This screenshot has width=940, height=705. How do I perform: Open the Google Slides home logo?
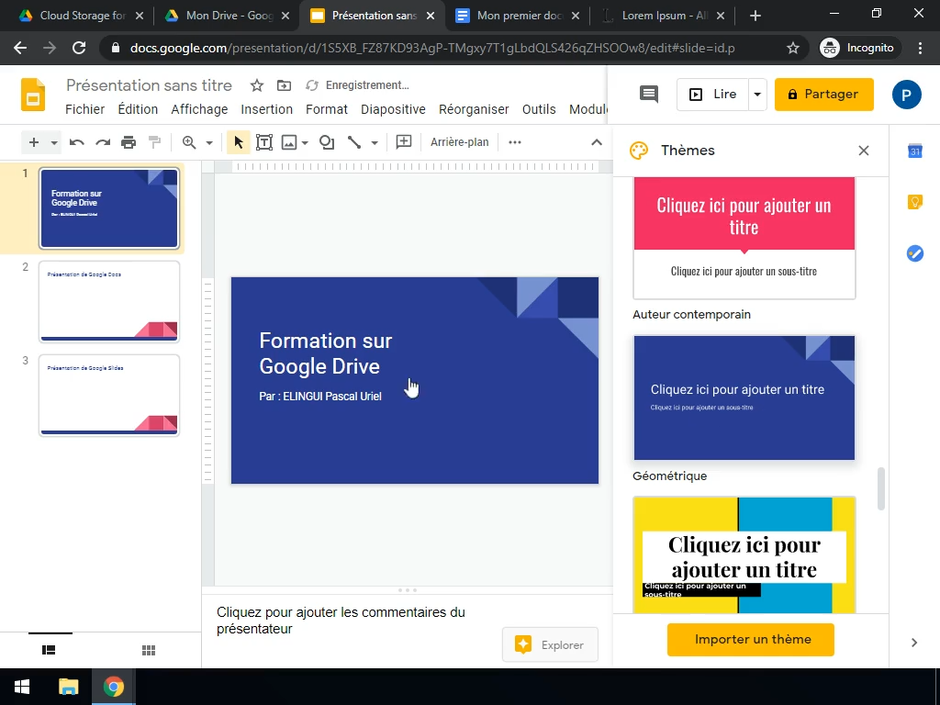[33, 95]
